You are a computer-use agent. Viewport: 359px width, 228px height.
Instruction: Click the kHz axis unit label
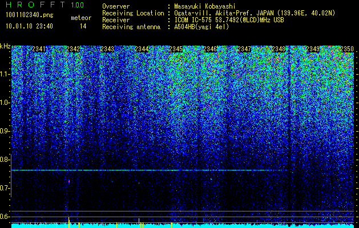pos(5,46)
